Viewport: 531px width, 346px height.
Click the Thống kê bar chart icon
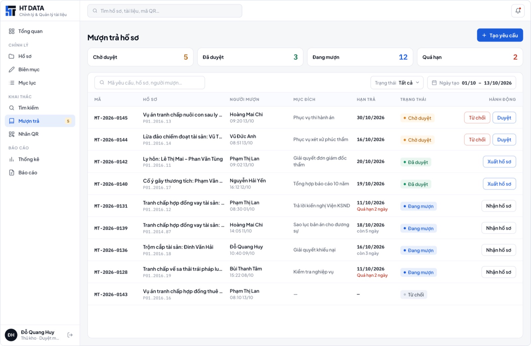12,159
